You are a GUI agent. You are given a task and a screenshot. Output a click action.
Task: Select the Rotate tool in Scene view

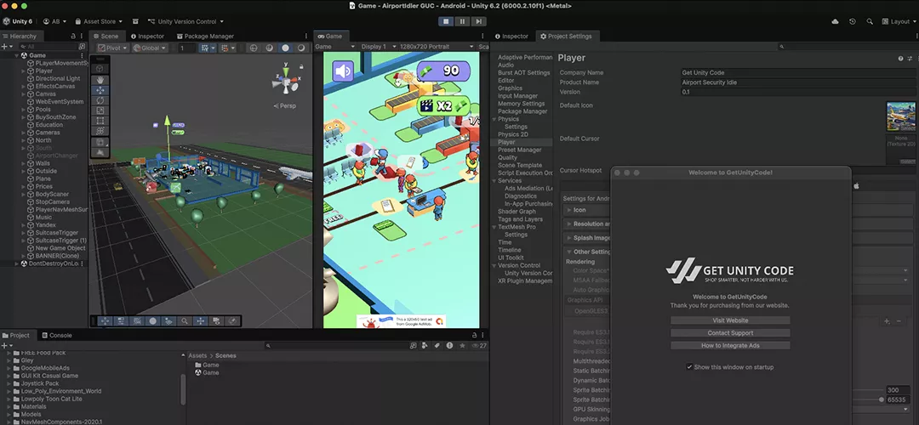[x=100, y=100]
